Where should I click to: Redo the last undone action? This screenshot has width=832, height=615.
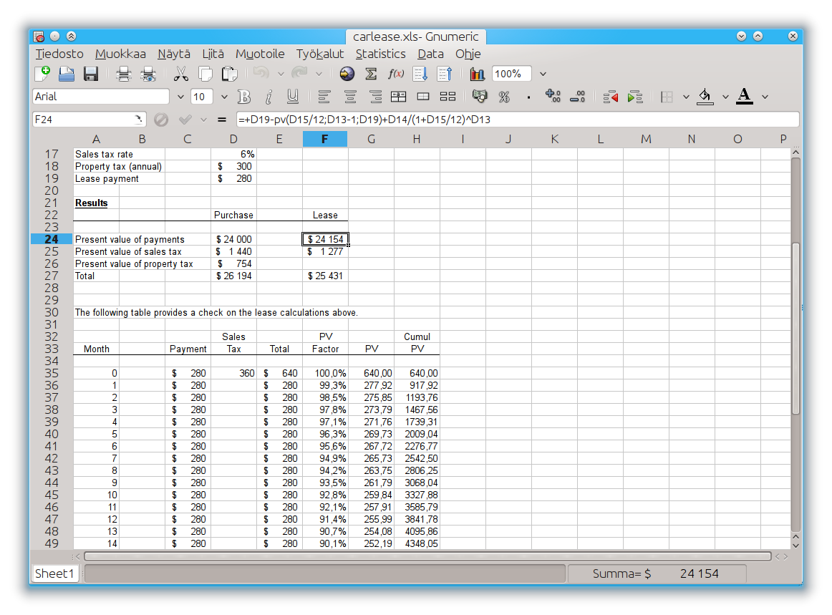click(x=299, y=73)
